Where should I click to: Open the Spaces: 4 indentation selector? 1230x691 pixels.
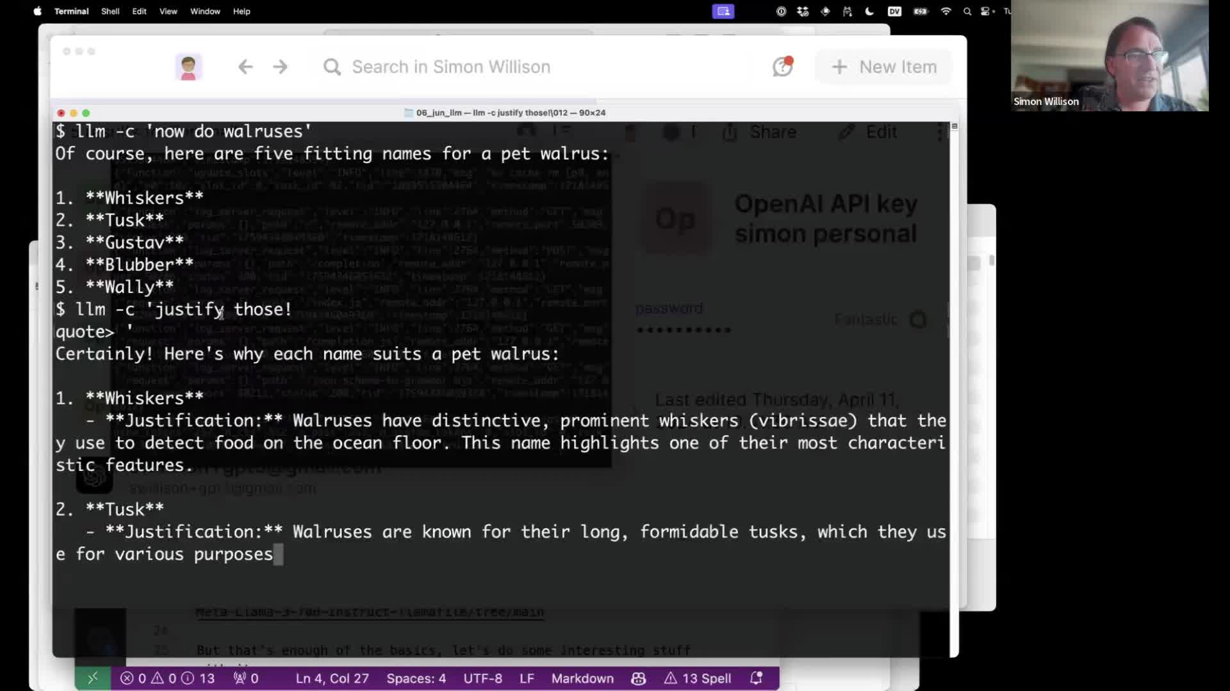[x=416, y=678]
